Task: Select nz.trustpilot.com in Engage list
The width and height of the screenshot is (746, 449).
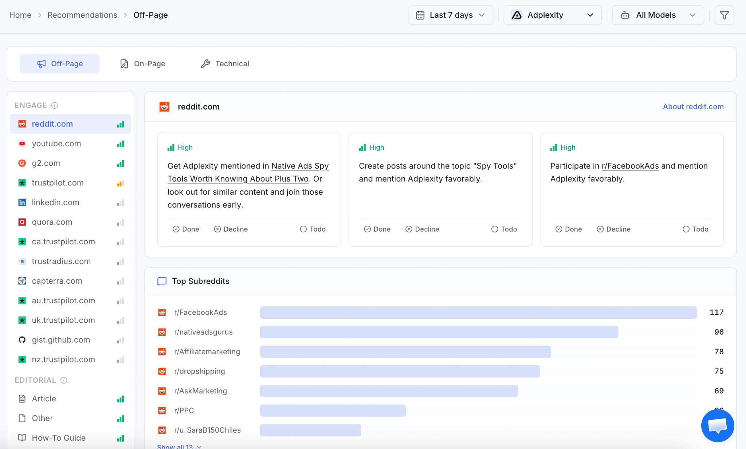Action: [x=71, y=359]
